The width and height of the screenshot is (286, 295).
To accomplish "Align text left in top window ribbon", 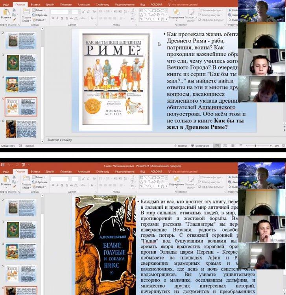I will [101, 18].
